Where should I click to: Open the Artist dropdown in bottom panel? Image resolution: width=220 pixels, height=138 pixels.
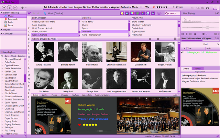click(176, 95)
